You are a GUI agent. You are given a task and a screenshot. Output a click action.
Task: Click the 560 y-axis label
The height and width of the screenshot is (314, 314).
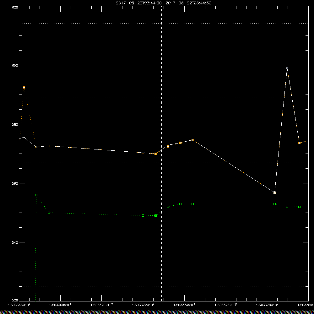(15, 183)
